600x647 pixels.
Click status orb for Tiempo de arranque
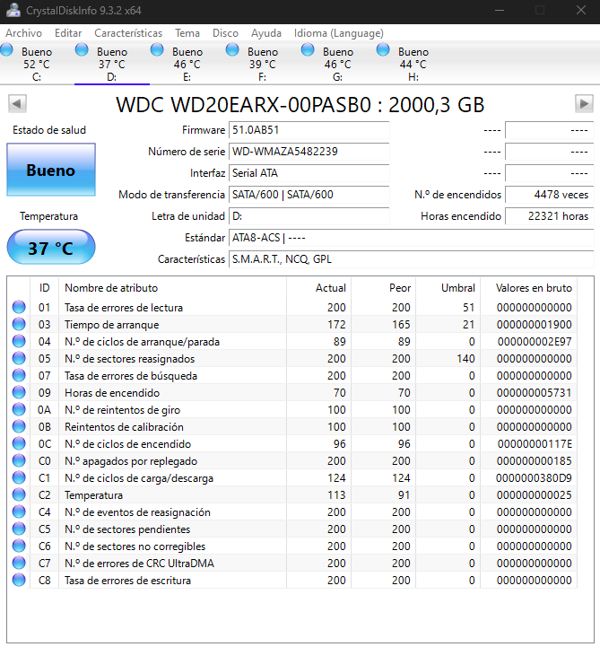coord(19,324)
